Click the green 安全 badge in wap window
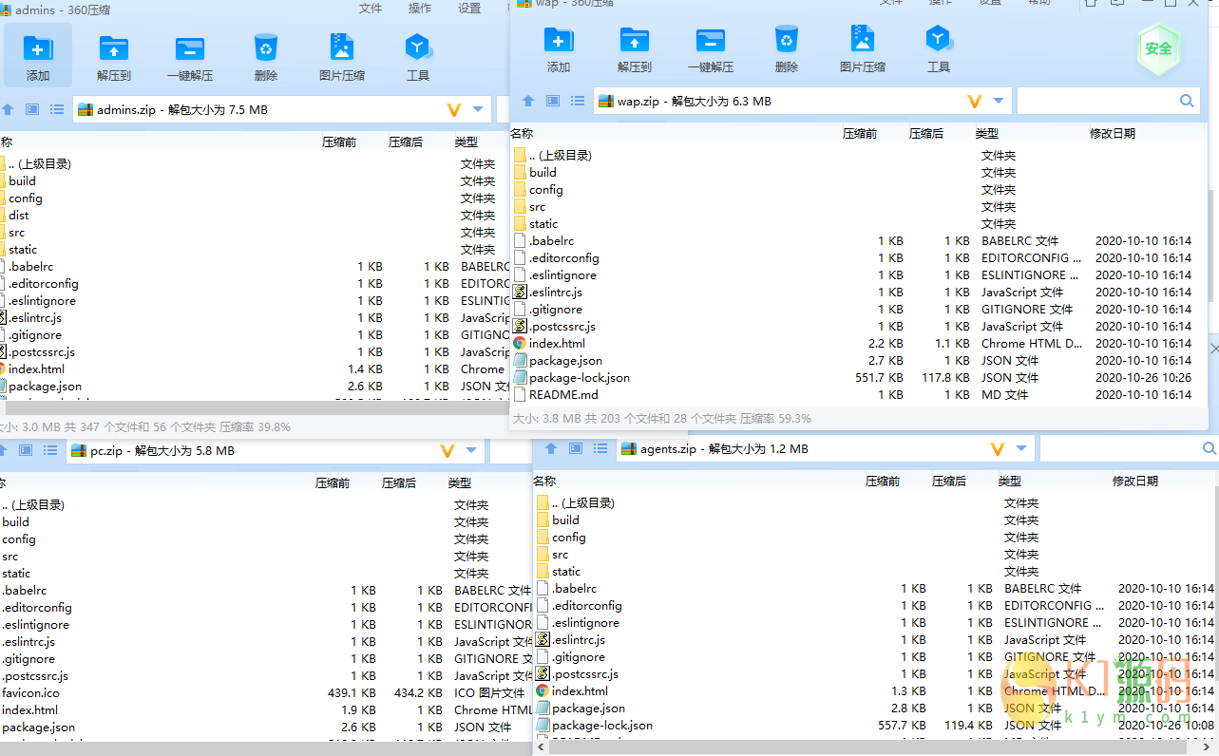Screen dimensions: 1219x756 (x=1158, y=48)
